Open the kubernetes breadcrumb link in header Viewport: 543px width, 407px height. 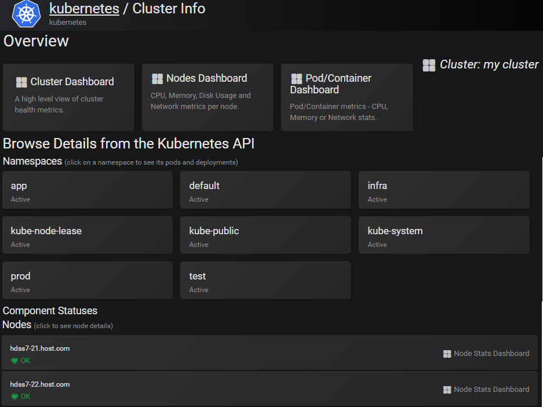click(84, 9)
